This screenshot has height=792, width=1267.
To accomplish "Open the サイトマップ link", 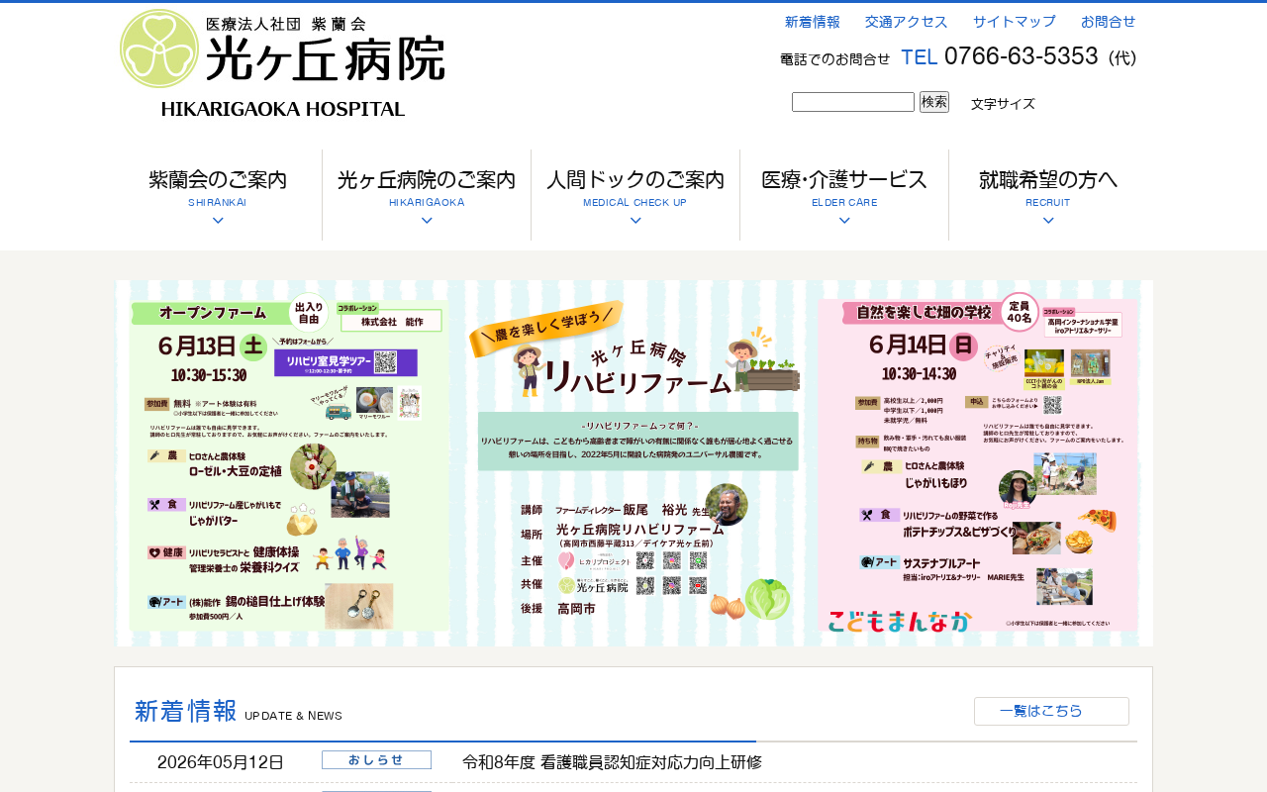I will click(1015, 22).
